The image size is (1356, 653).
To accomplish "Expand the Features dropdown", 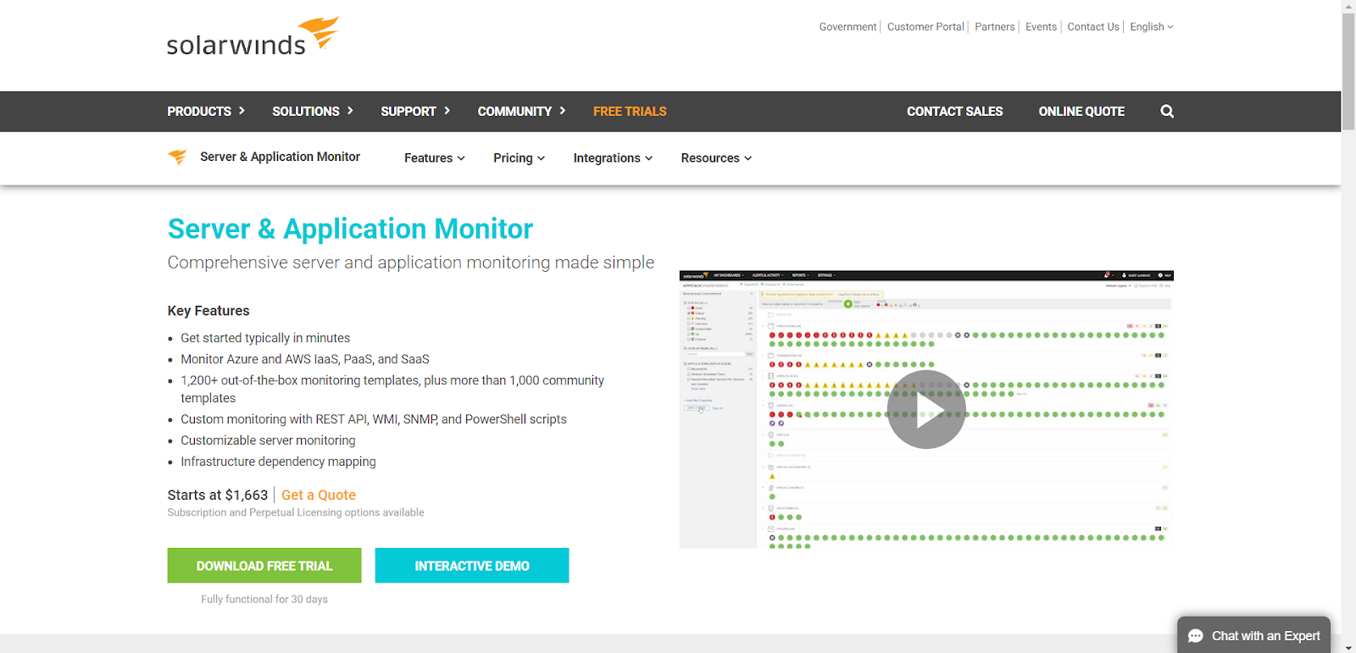I will click(x=435, y=158).
